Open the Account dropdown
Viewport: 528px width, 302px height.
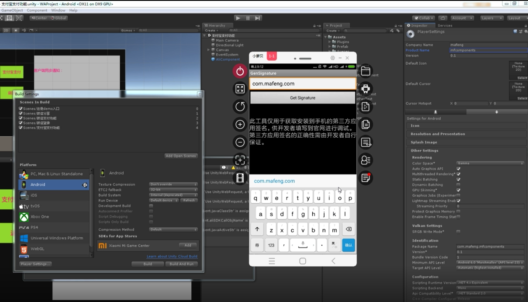tap(462, 18)
